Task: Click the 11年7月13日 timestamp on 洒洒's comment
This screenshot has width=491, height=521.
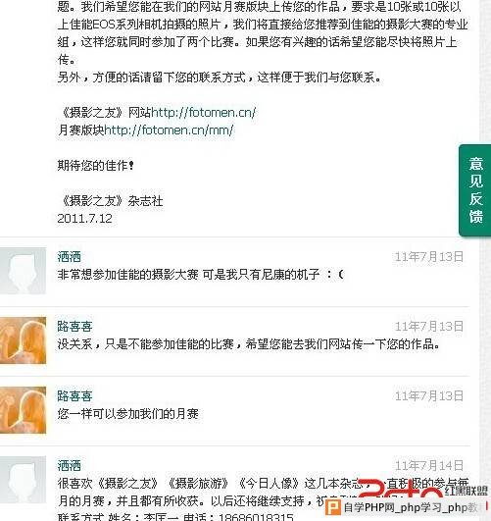Action: tap(429, 257)
